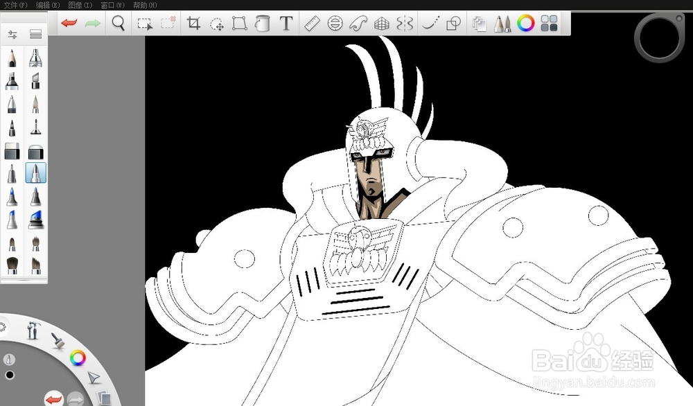Toggle the Steady Stroke tool

[x=430, y=23]
